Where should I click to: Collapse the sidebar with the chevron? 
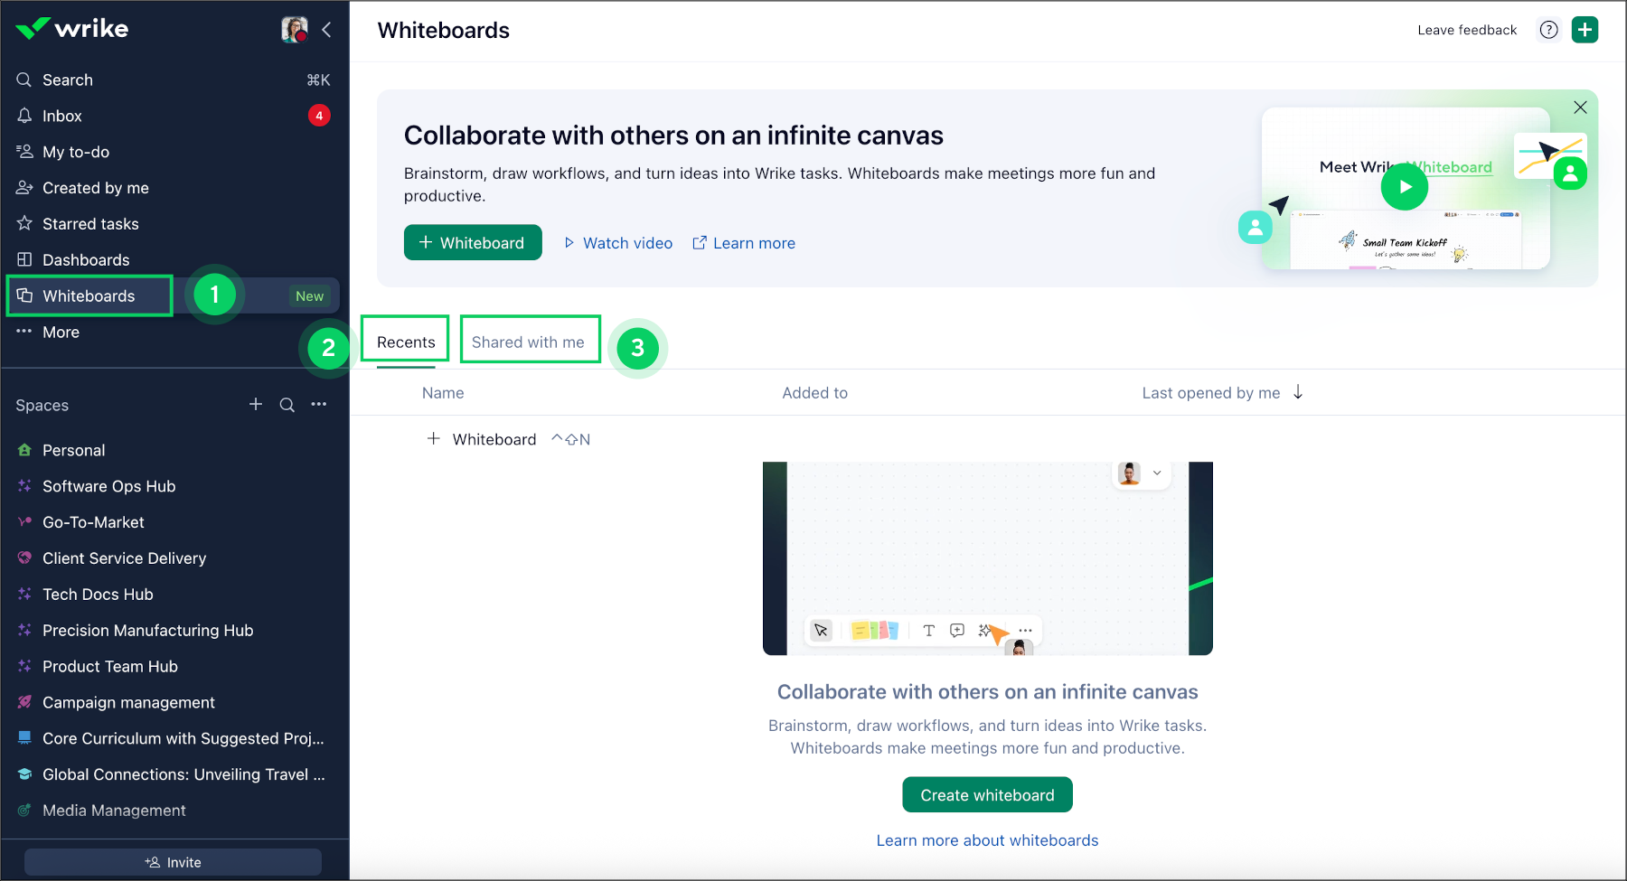point(326,30)
